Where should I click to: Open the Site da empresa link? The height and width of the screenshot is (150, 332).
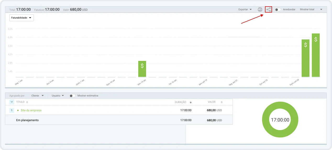pos(31,110)
